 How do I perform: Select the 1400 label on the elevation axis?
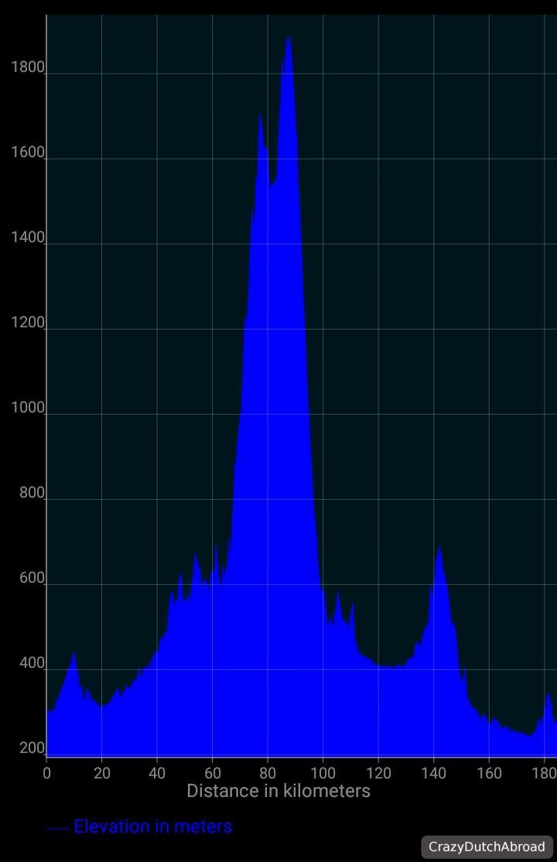tap(28, 238)
